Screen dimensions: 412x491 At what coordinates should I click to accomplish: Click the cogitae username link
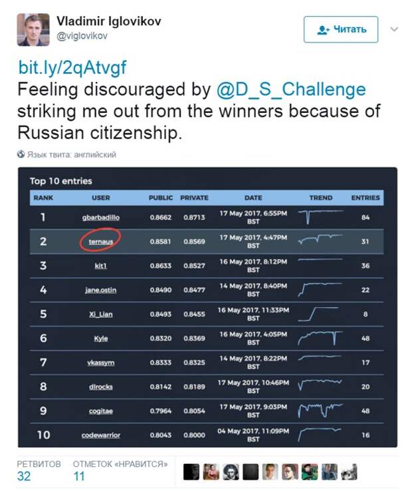pyautogui.click(x=100, y=411)
